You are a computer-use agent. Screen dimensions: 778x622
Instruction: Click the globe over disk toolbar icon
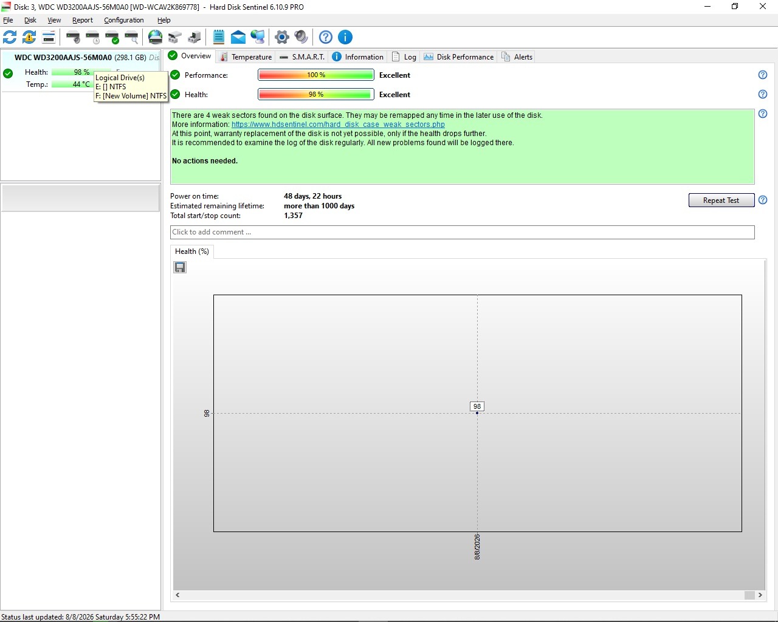pyautogui.click(x=156, y=37)
